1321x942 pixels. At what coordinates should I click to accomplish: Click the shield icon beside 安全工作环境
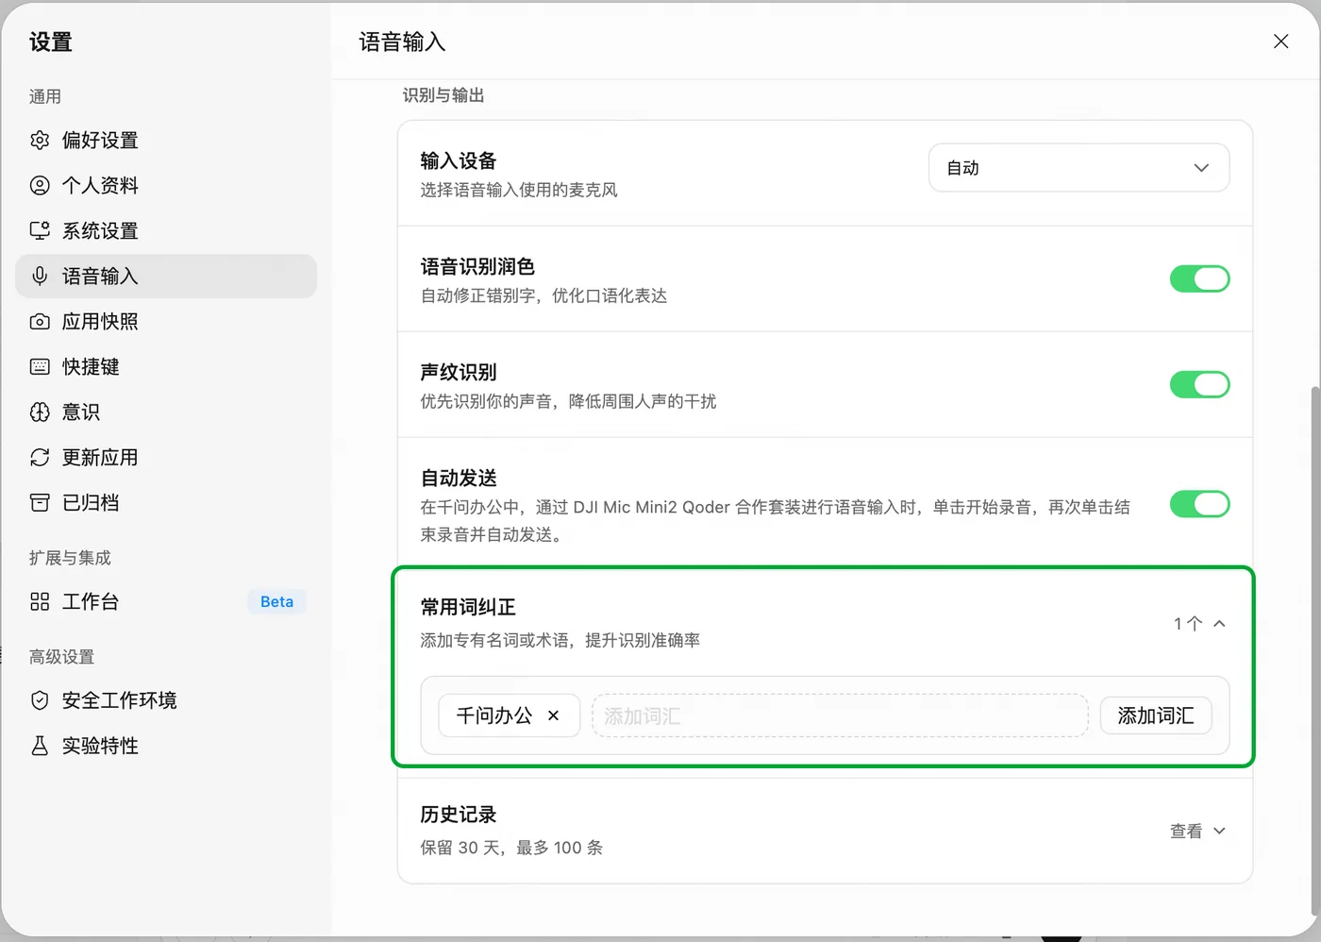pyautogui.click(x=40, y=700)
